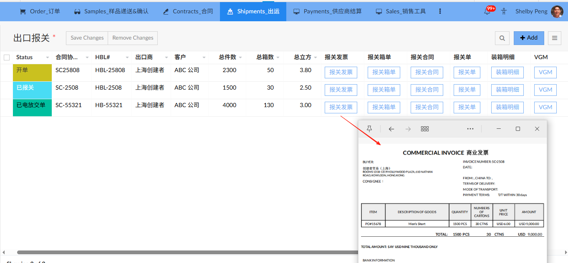Click the blue Add button
The width and height of the screenshot is (568, 263).
(x=528, y=38)
